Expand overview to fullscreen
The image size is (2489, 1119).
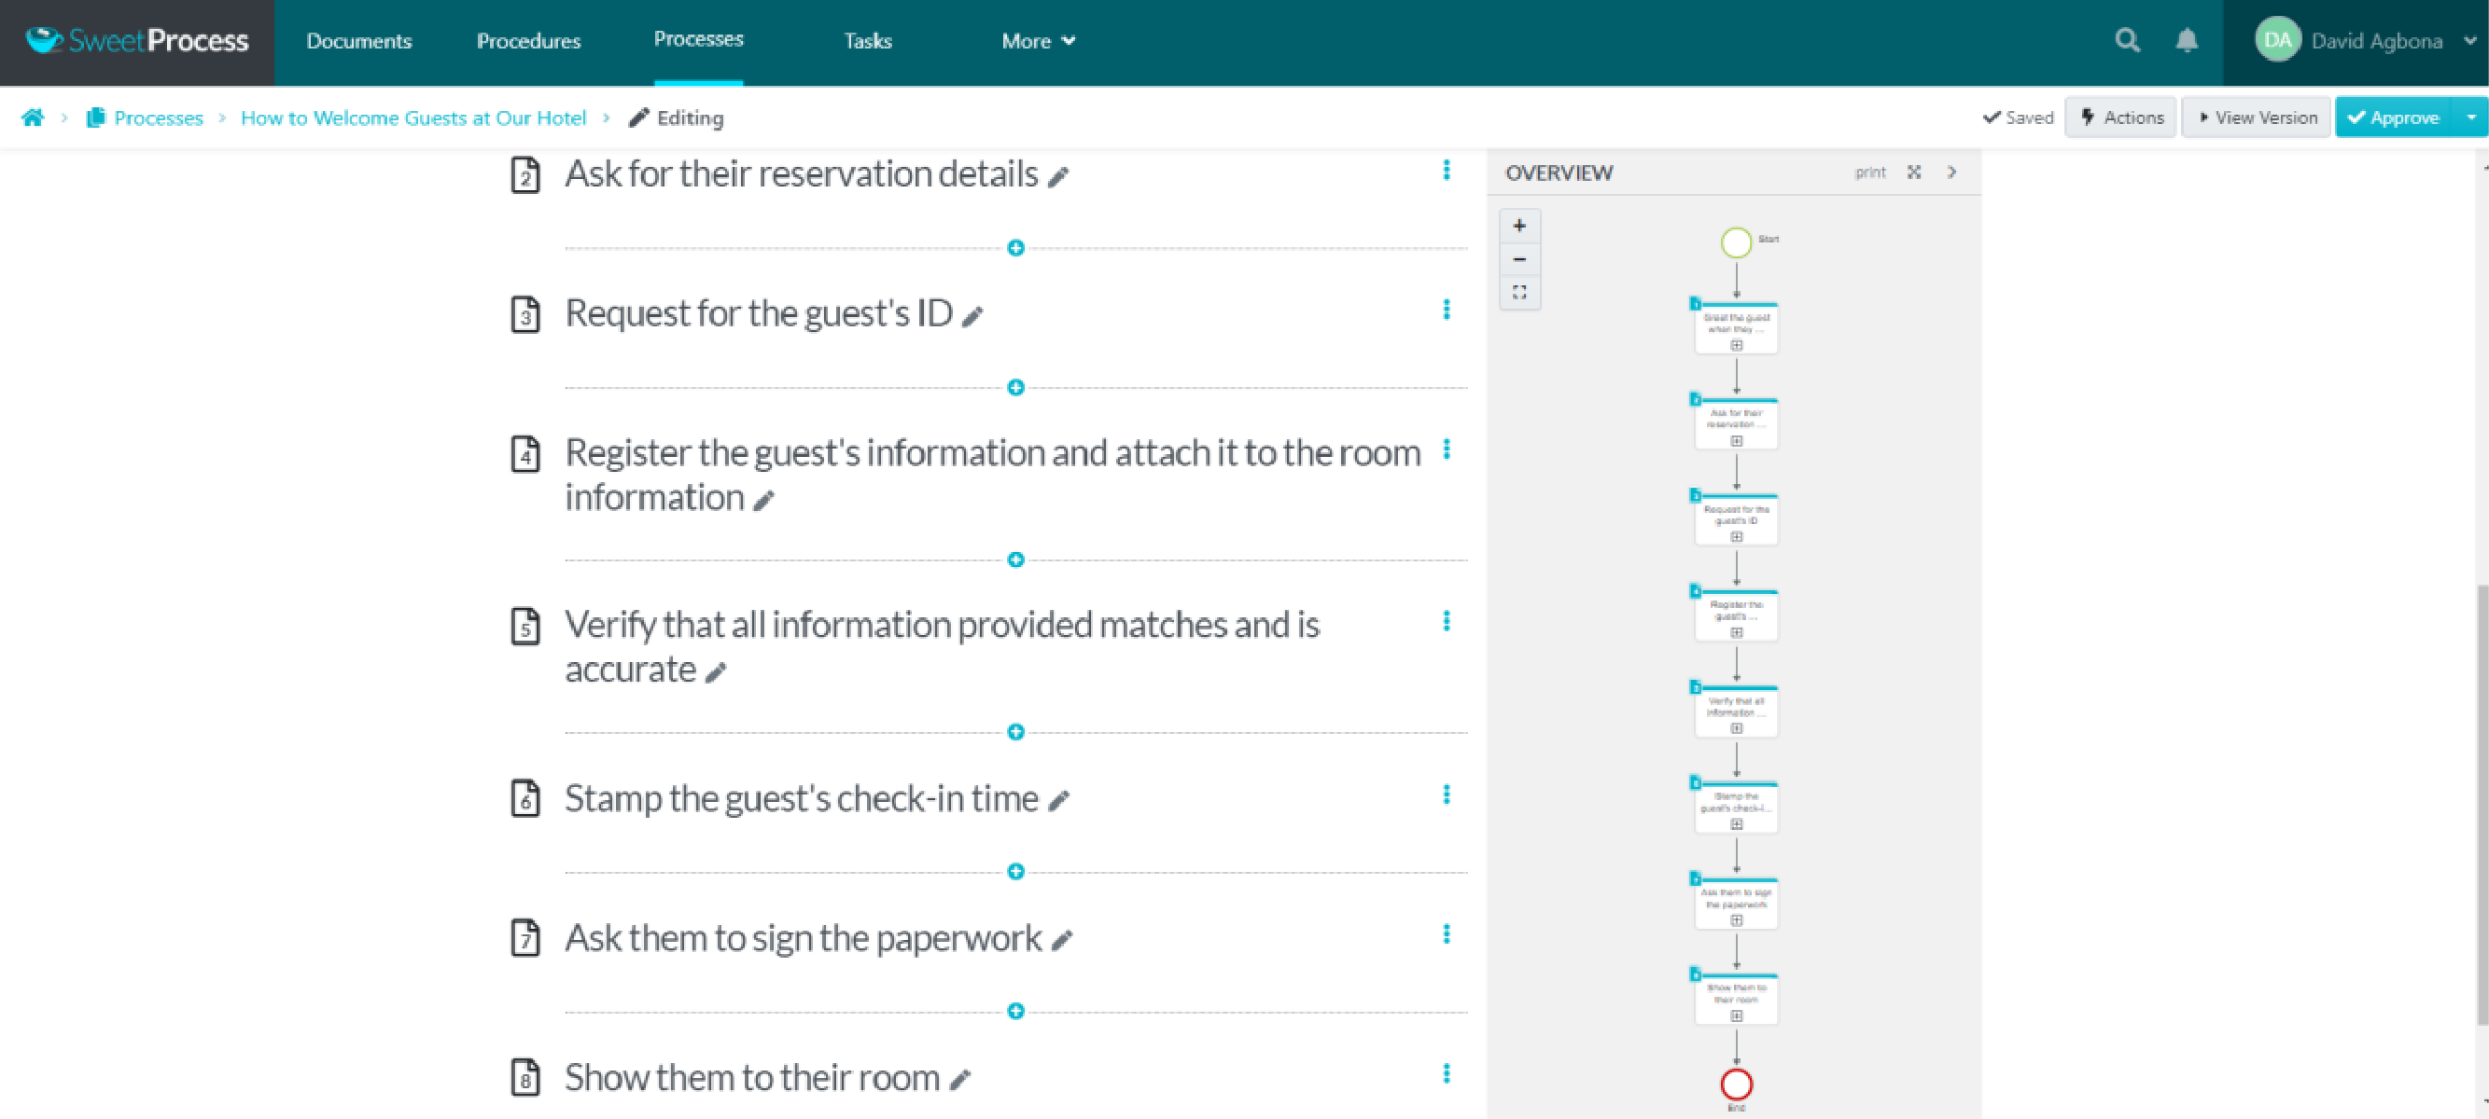pos(1914,172)
